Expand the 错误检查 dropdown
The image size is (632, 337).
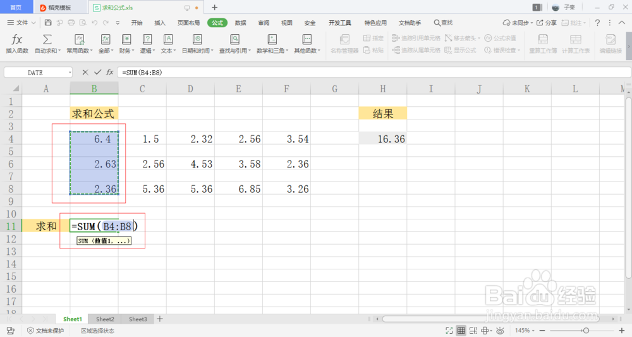pos(519,51)
